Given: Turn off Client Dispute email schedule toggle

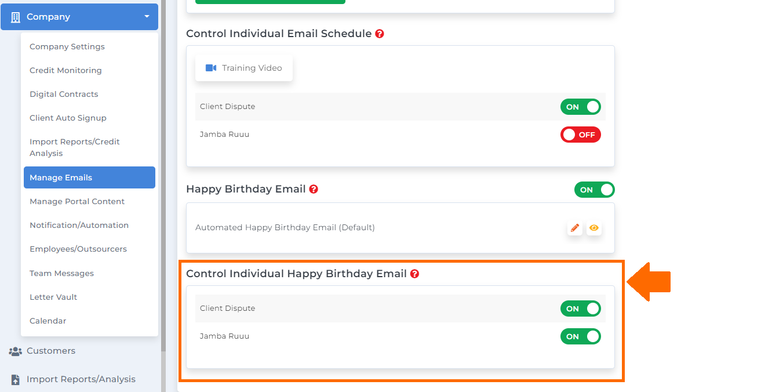Looking at the screenshot, I should coord(581,107).
